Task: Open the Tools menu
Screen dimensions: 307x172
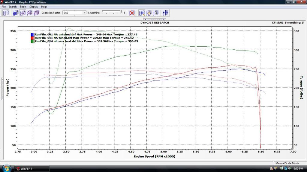Action: [23, 7]
